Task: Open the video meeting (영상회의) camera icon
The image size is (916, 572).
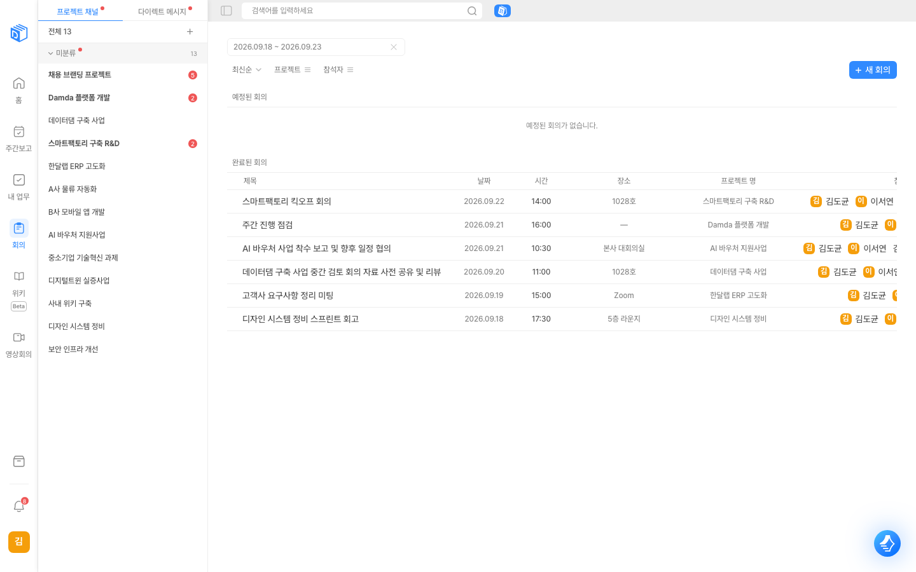Action: pyautogui.click(x=19, y=337)
